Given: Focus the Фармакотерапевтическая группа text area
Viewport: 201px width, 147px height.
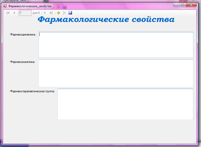Looking at the screenshot, I should [125, 104].
